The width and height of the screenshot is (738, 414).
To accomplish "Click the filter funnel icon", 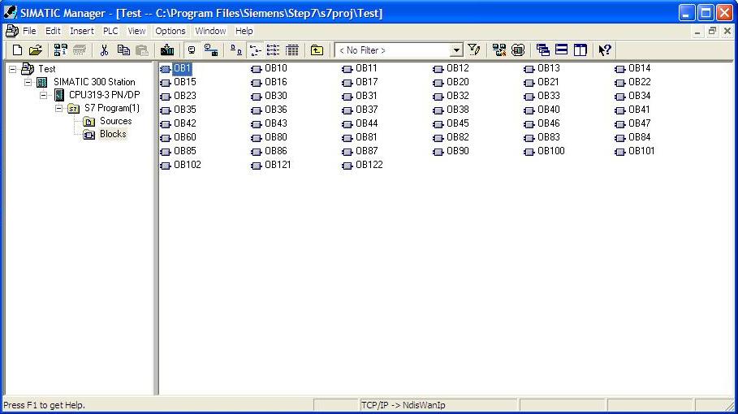I will (474, 50).
